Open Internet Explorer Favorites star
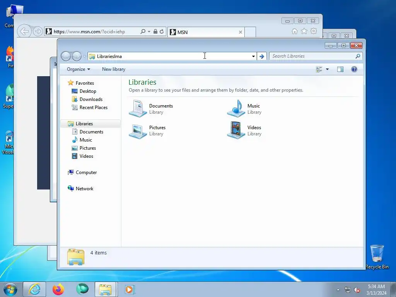This screenshot has height=297, width=396. (x=304, y=31)
